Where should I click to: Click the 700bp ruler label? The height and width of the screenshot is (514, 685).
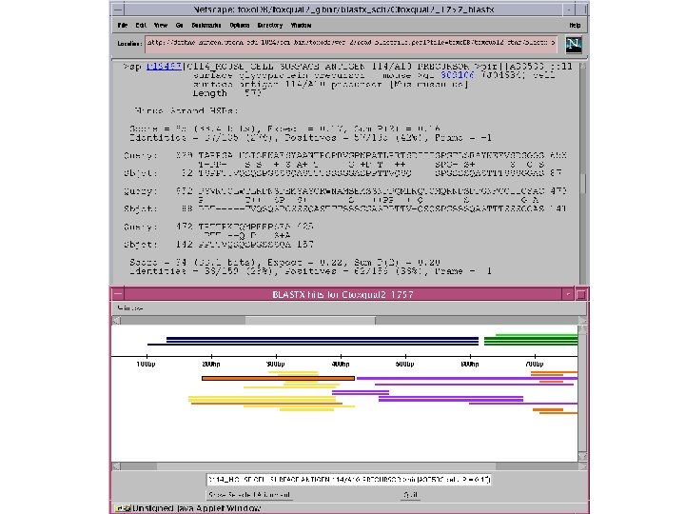535,364
